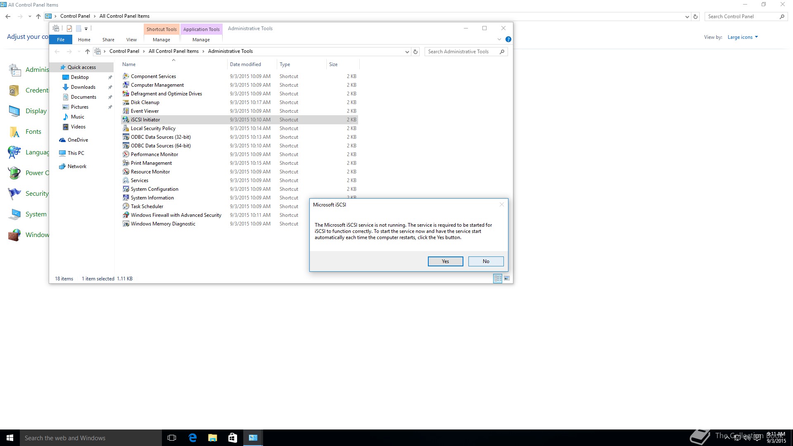Select the iSCSI Initiator icon
This screenshot has width=793, height=446.
coord(126,120)
